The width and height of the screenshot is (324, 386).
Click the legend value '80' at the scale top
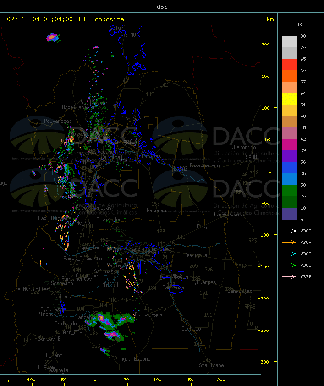pyautogui.click(x=303, y=36)
